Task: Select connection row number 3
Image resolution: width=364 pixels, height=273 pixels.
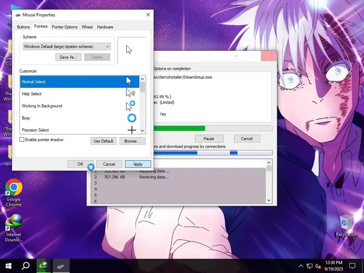Action: [178, 183]
